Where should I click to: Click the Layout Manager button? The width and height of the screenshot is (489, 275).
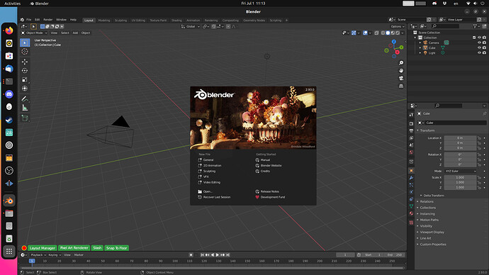coord(43,248)
